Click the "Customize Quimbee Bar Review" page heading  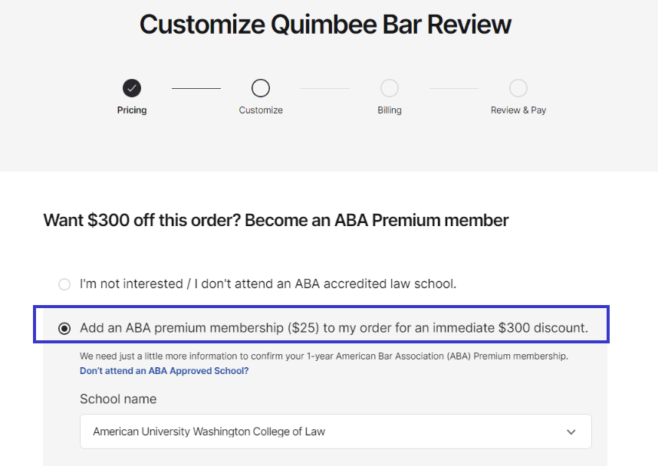coord(325,25)
